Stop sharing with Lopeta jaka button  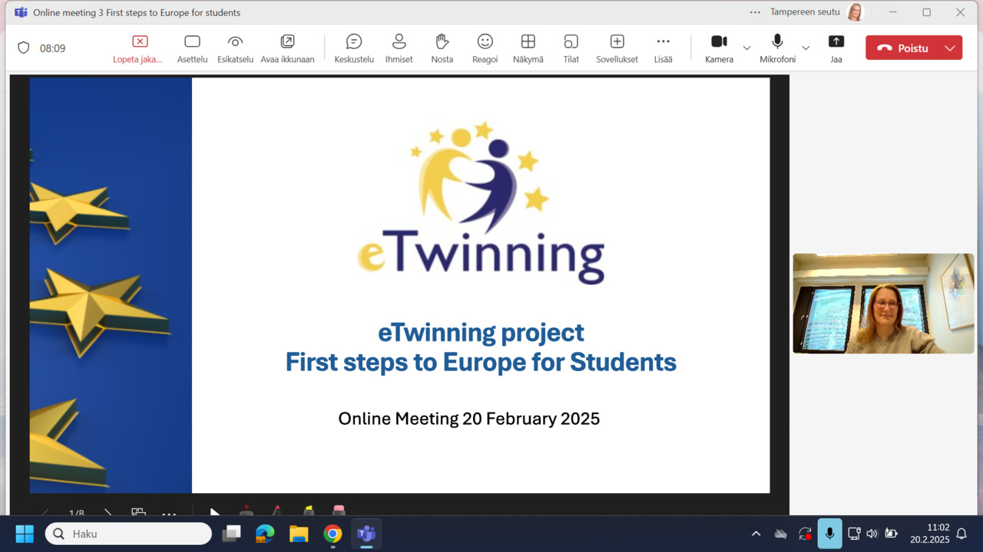pos(138,48)
